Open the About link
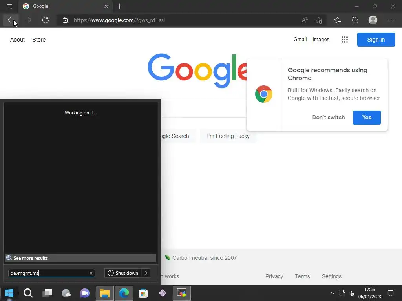The height and width of the screenshot is (301, 402). [x=17, y=40]
